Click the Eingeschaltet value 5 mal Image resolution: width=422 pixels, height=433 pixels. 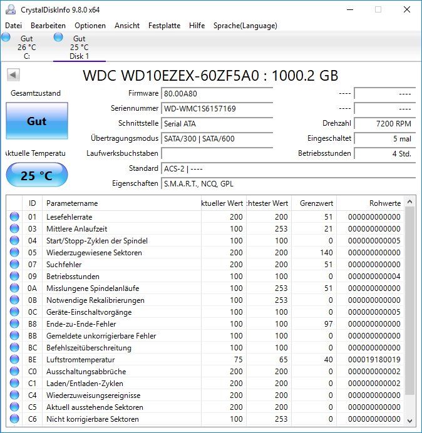(384, 138)
